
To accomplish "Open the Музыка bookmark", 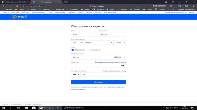I will 98,9.
